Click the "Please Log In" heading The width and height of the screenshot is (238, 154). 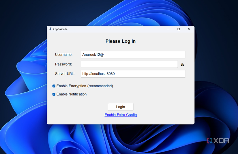tap(121, 41)
